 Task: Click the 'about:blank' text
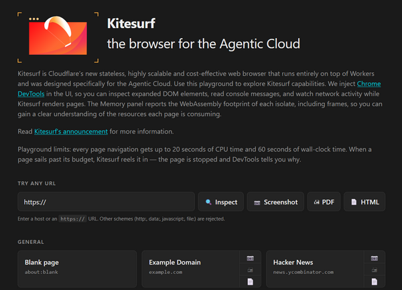tap(42, 272)
